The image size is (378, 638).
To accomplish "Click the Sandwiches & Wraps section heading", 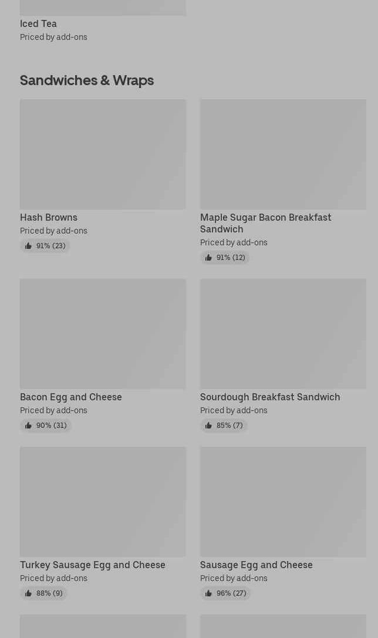I will pos(87,80).
